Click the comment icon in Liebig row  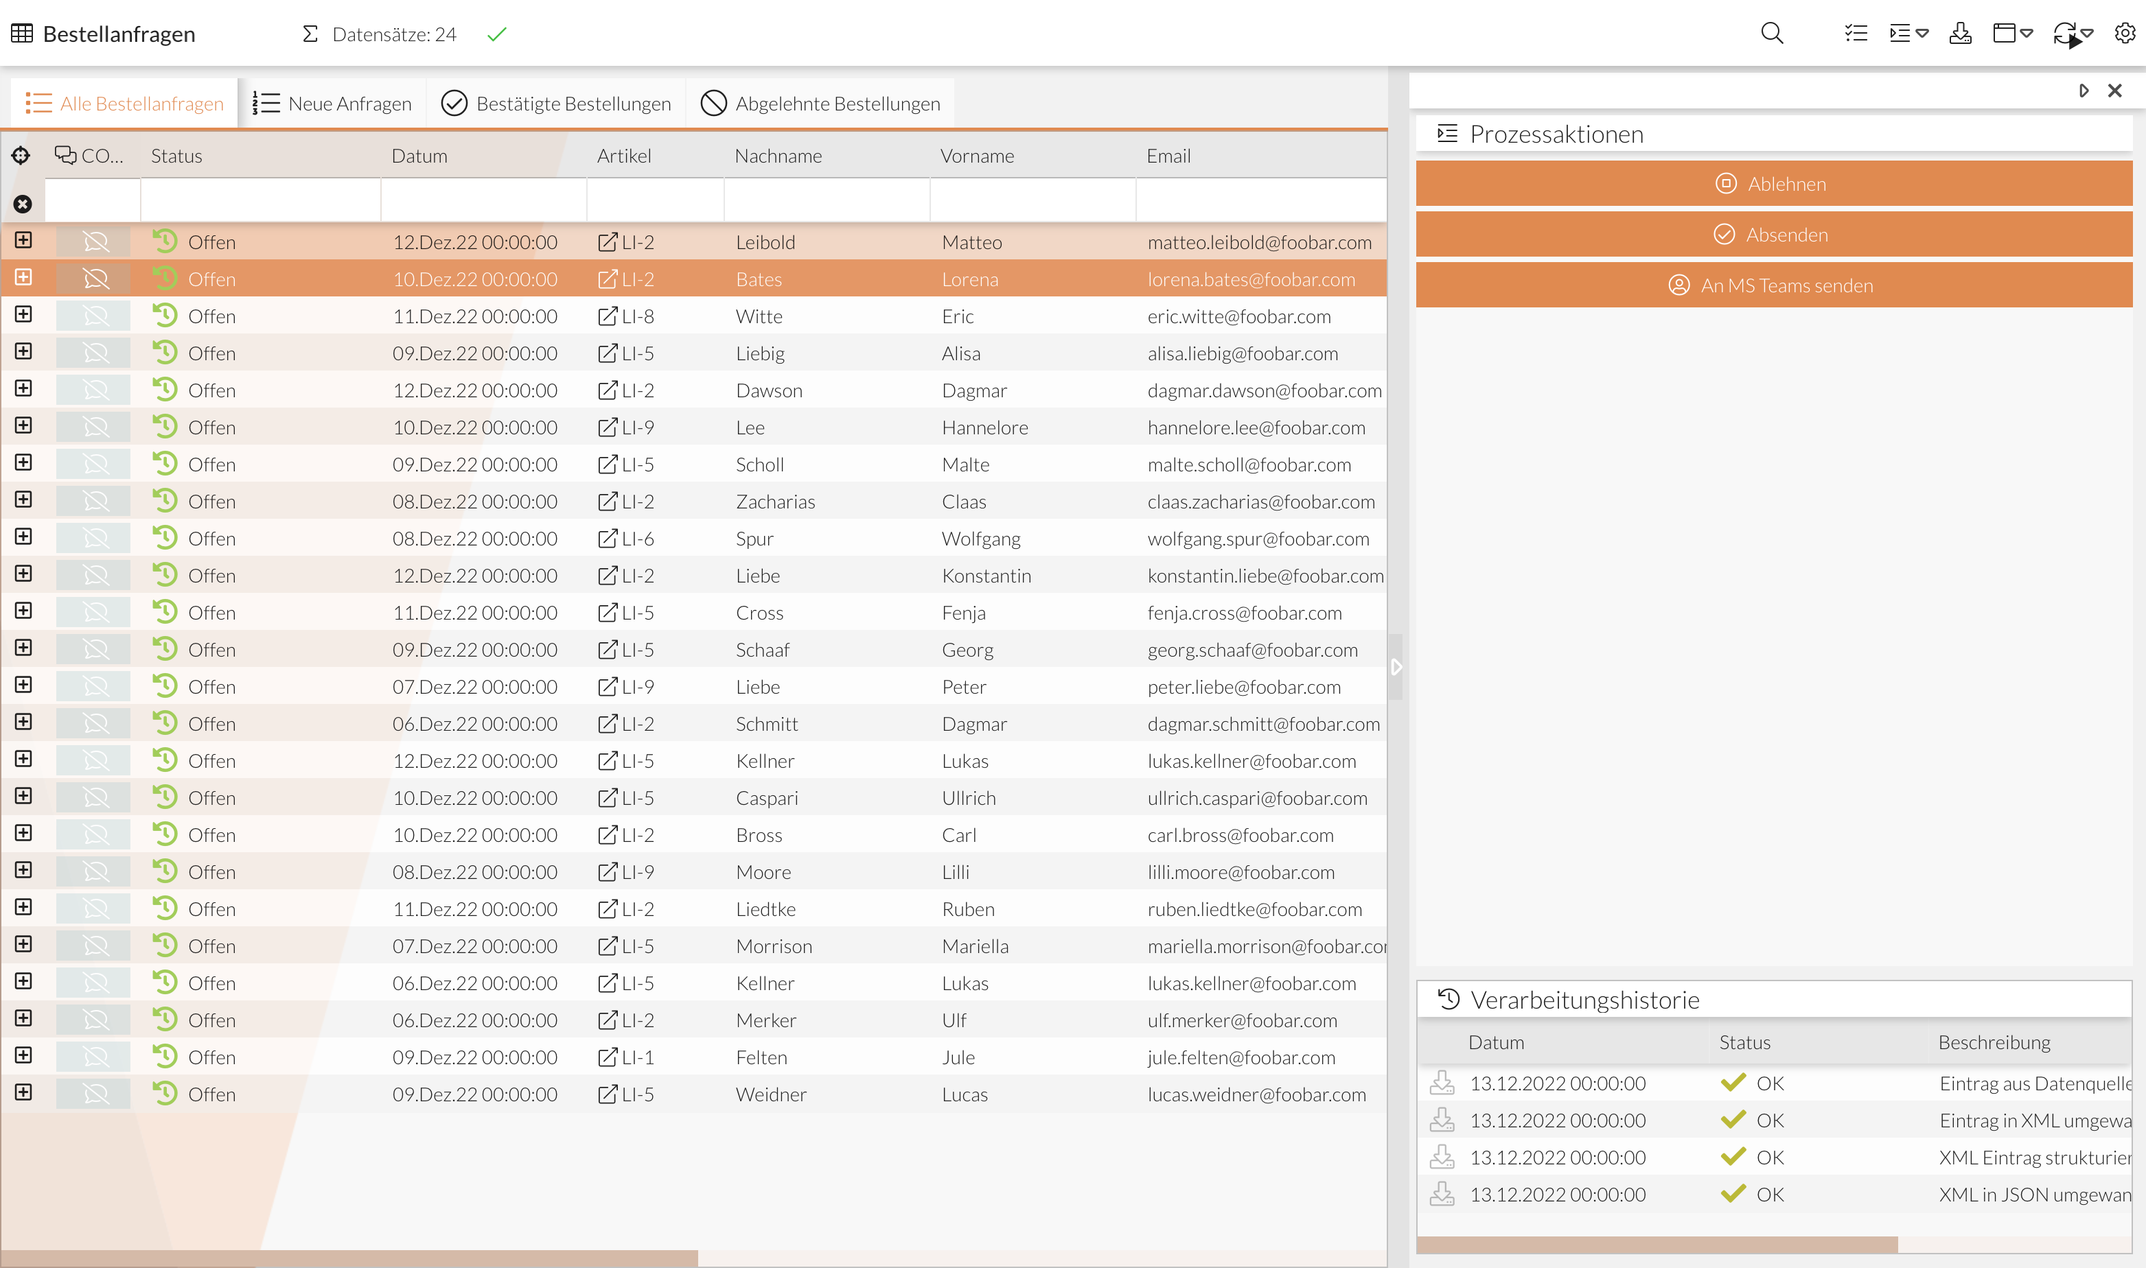pos(95,353)
